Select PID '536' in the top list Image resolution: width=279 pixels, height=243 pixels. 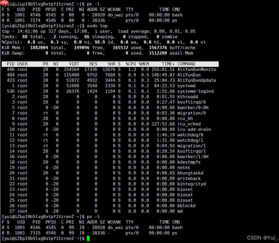11,91
